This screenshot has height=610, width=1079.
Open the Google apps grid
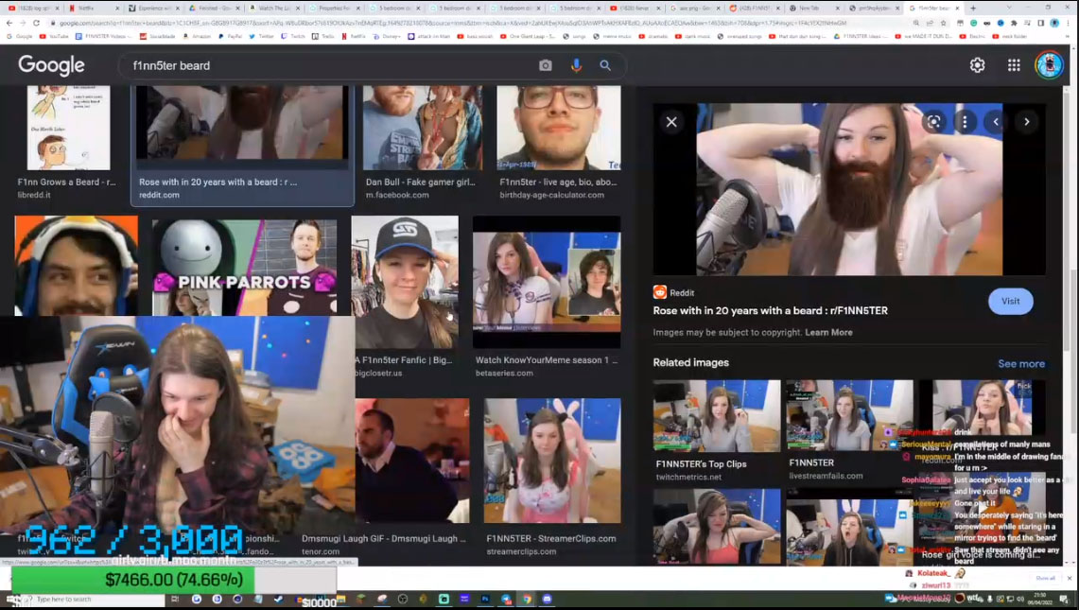1014,64
